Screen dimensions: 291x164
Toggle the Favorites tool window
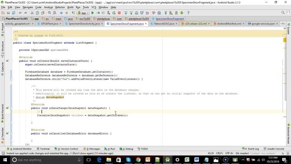(2, 135)
